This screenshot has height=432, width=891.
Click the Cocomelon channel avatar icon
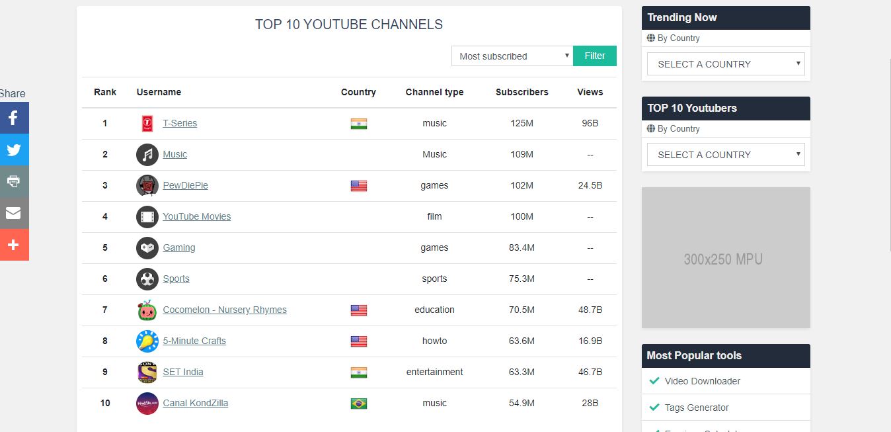click(x=147, y=310)
